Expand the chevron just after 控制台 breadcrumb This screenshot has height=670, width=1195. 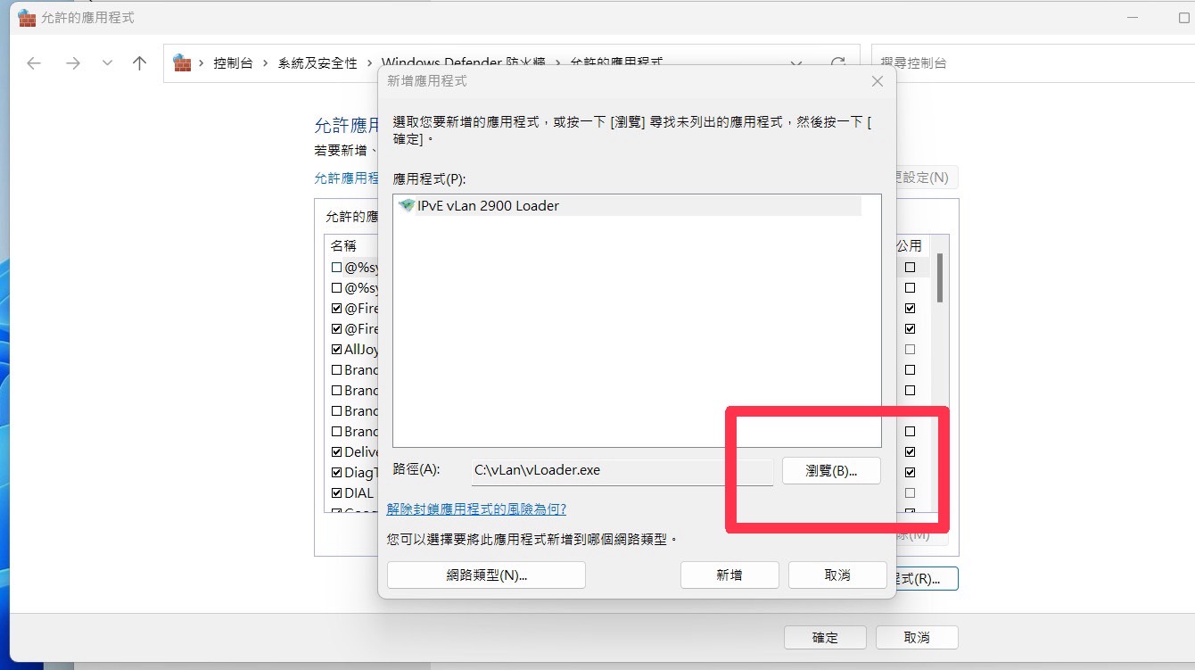pyautogui.click(x=266, y=63)
